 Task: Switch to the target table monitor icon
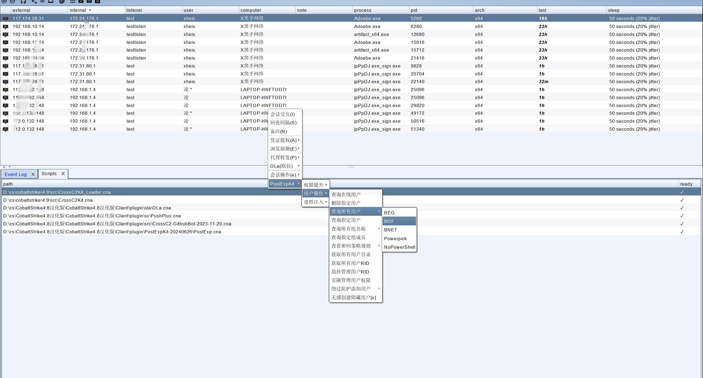[x=51, y=1]
